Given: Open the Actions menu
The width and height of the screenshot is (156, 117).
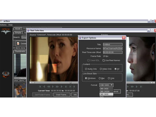Looking at the screenshot, I should click(3, 25).
